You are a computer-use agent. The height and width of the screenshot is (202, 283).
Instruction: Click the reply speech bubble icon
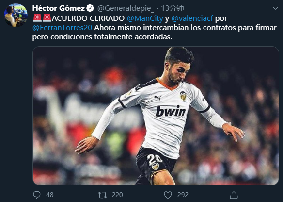[37, 195]
